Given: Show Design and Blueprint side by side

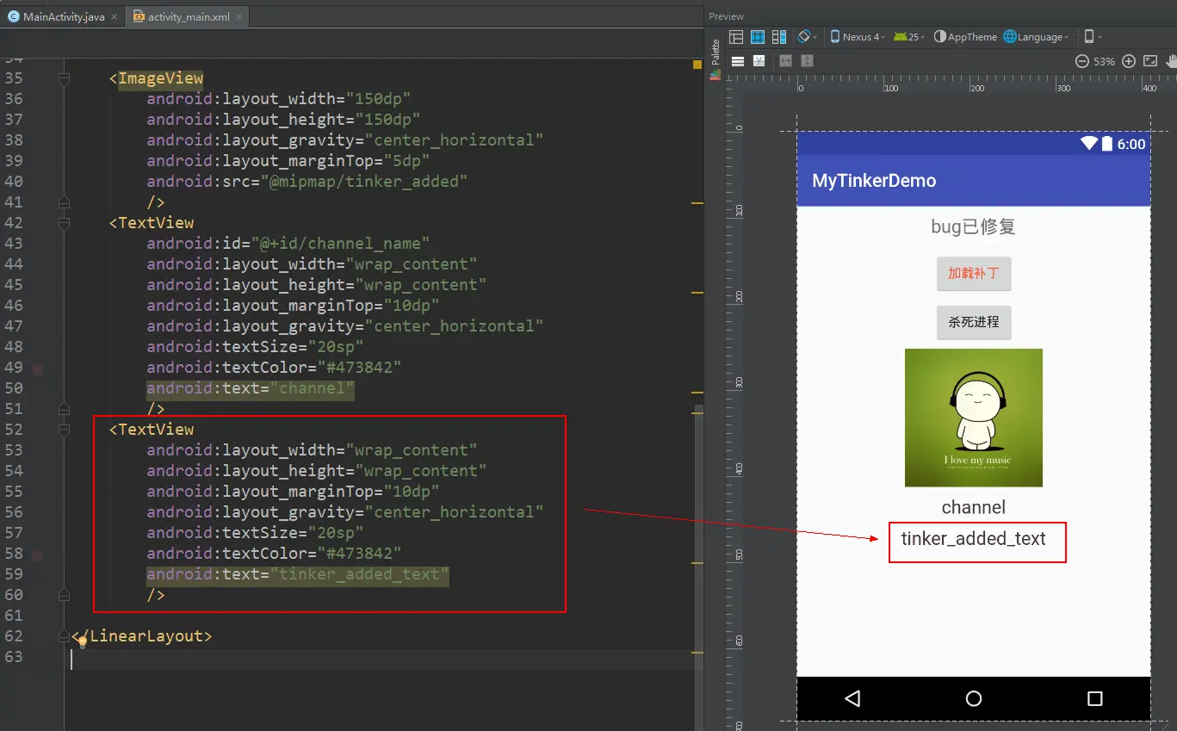Looking at the screenshot, I should tap(779, 37).
